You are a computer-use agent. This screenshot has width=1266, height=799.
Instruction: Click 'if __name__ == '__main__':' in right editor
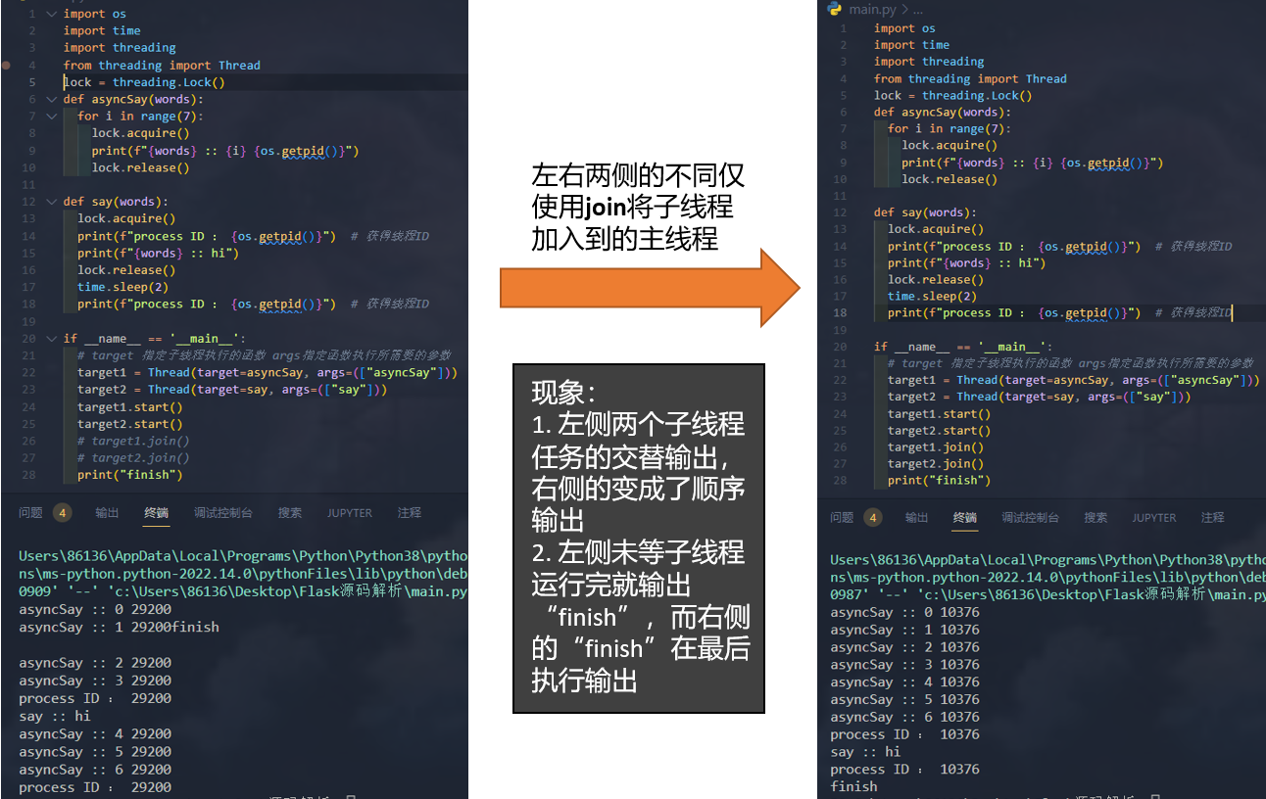(x=963, y=347)
